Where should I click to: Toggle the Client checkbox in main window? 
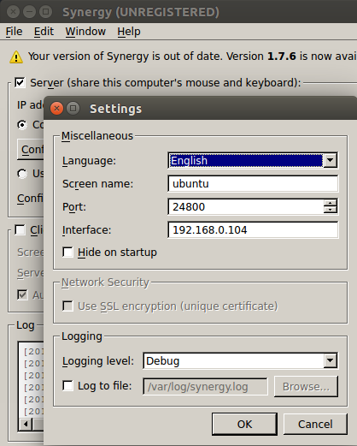pyautogui.click(x=20, y=229)
